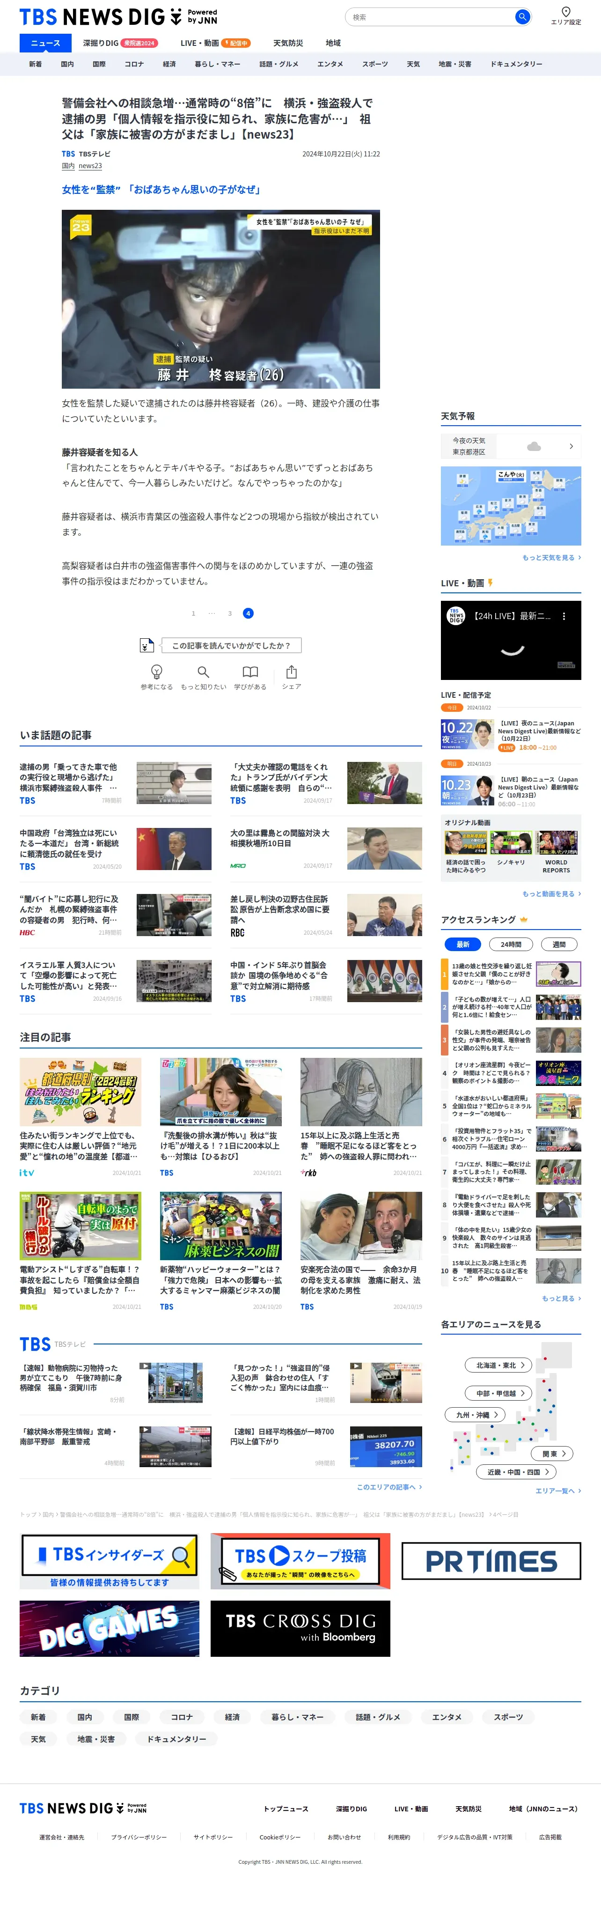Open the 中部・甲信越 area button

499,1392
